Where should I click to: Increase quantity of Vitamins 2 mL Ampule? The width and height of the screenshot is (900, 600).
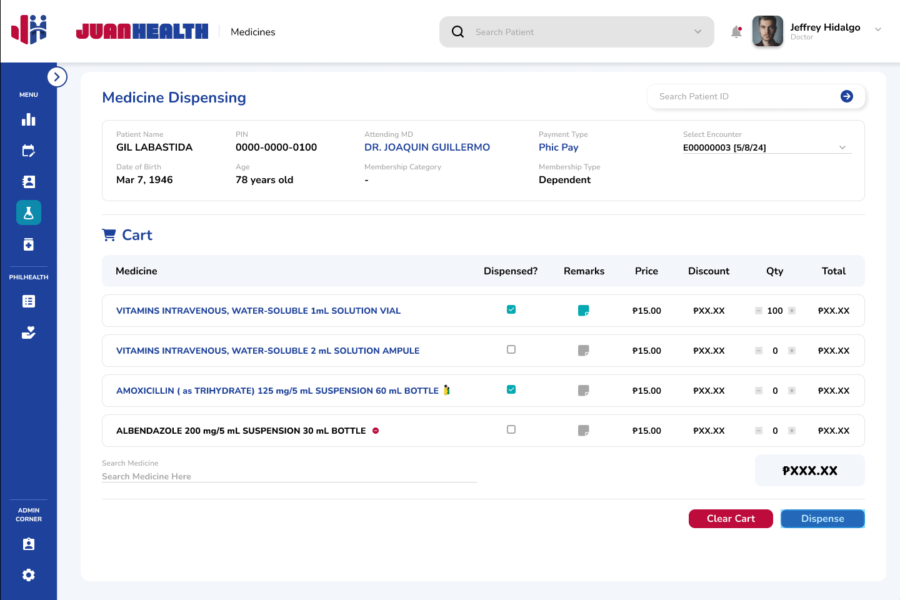click(792, 351)
